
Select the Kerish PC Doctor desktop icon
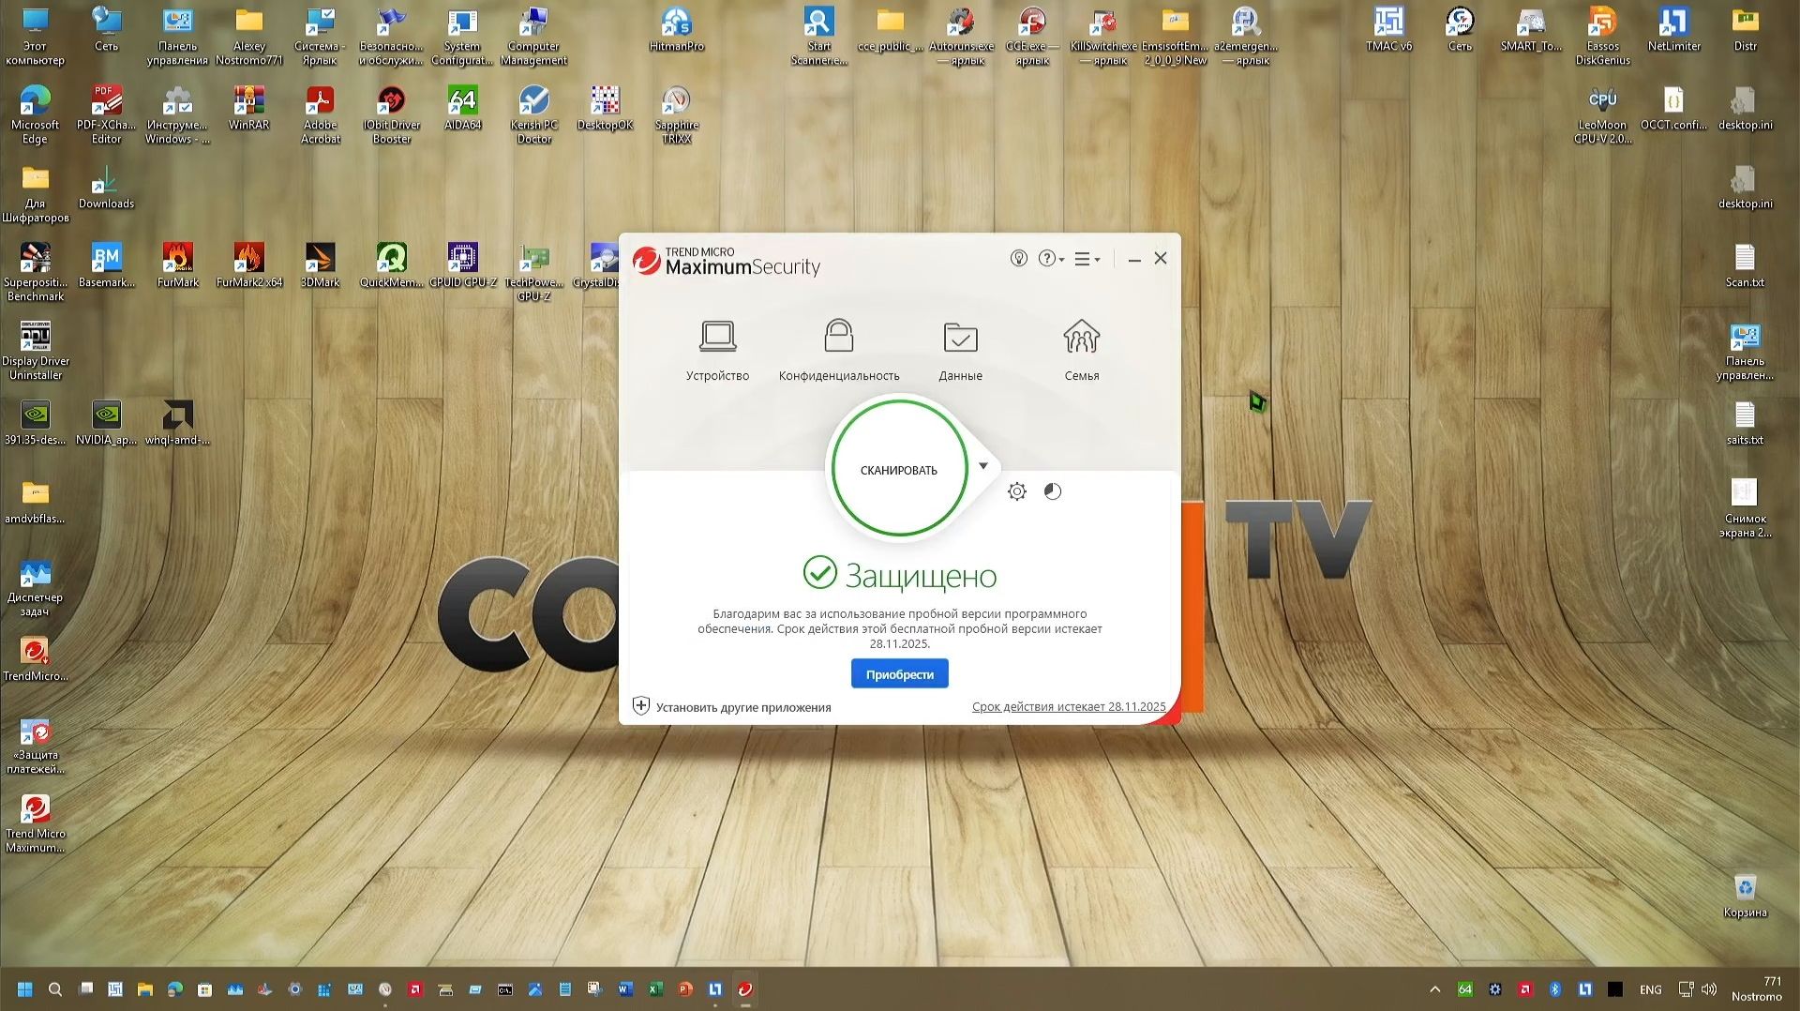(x=533, y=115)
